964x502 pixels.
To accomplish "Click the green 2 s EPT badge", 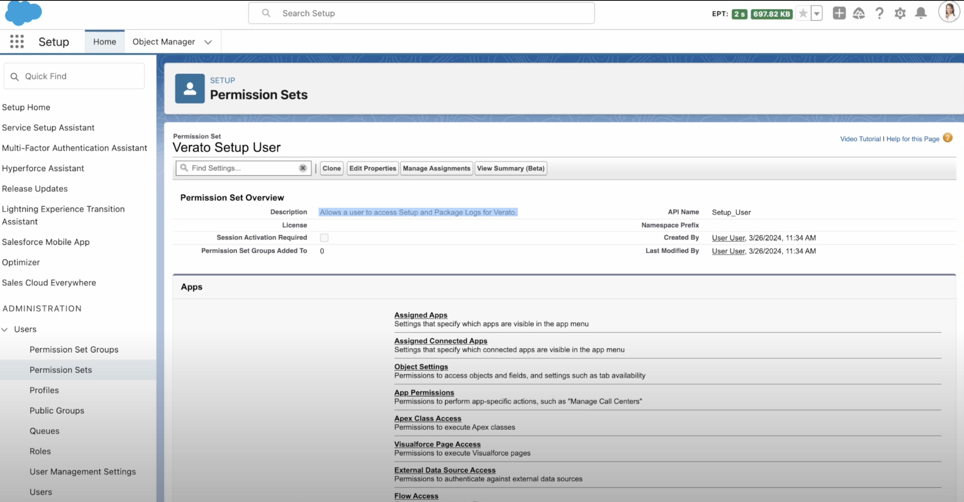I will tap(740, 14).
